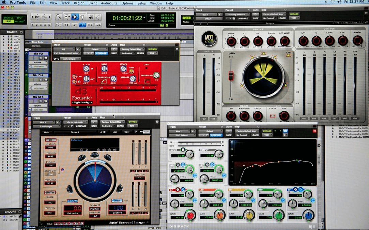Click LEARN on the UM226 plugin

click(x=282, y=18)
